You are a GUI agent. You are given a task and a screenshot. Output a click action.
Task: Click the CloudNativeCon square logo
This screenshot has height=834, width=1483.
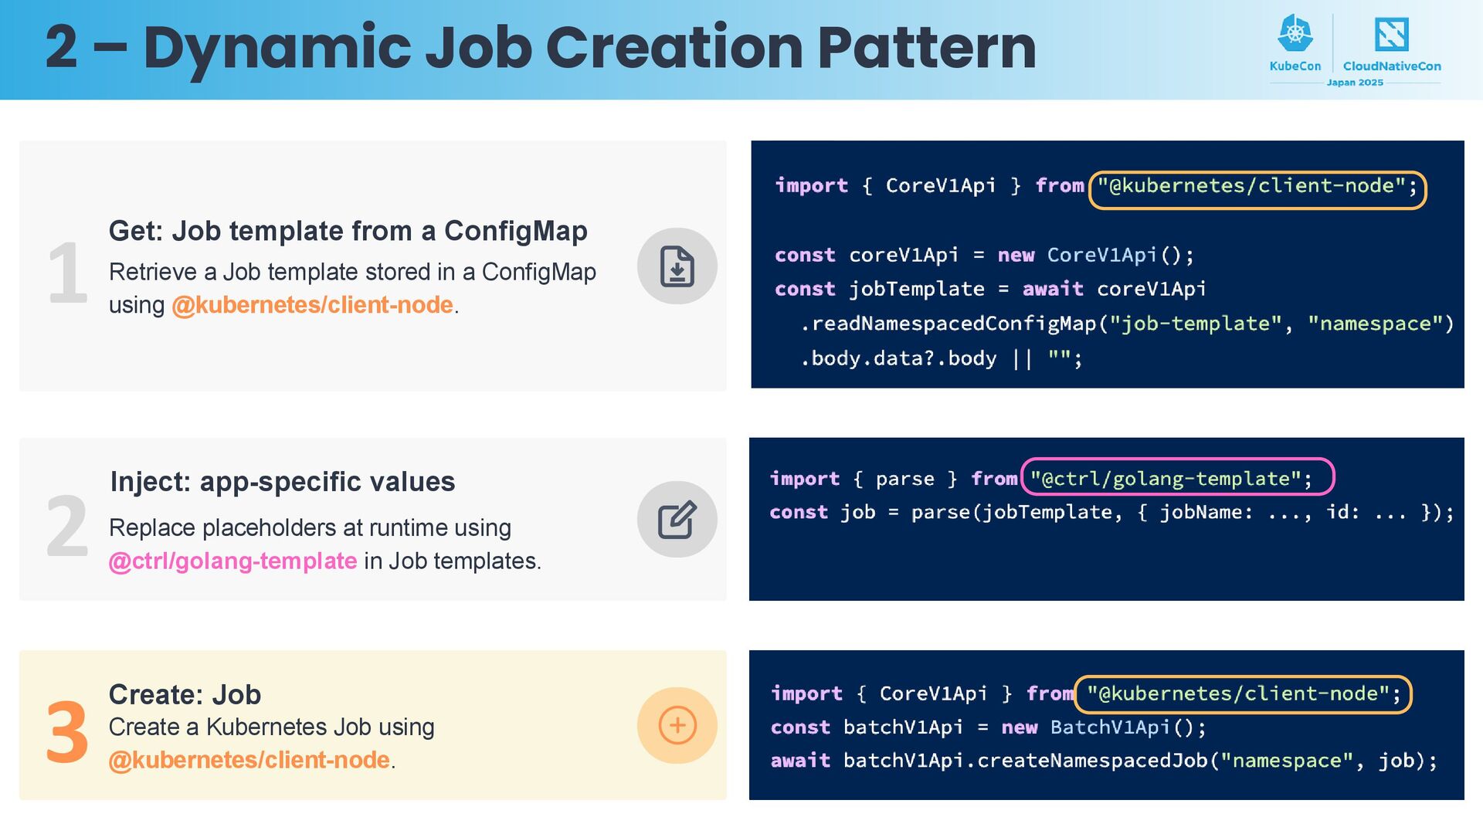coord(1391,35)
